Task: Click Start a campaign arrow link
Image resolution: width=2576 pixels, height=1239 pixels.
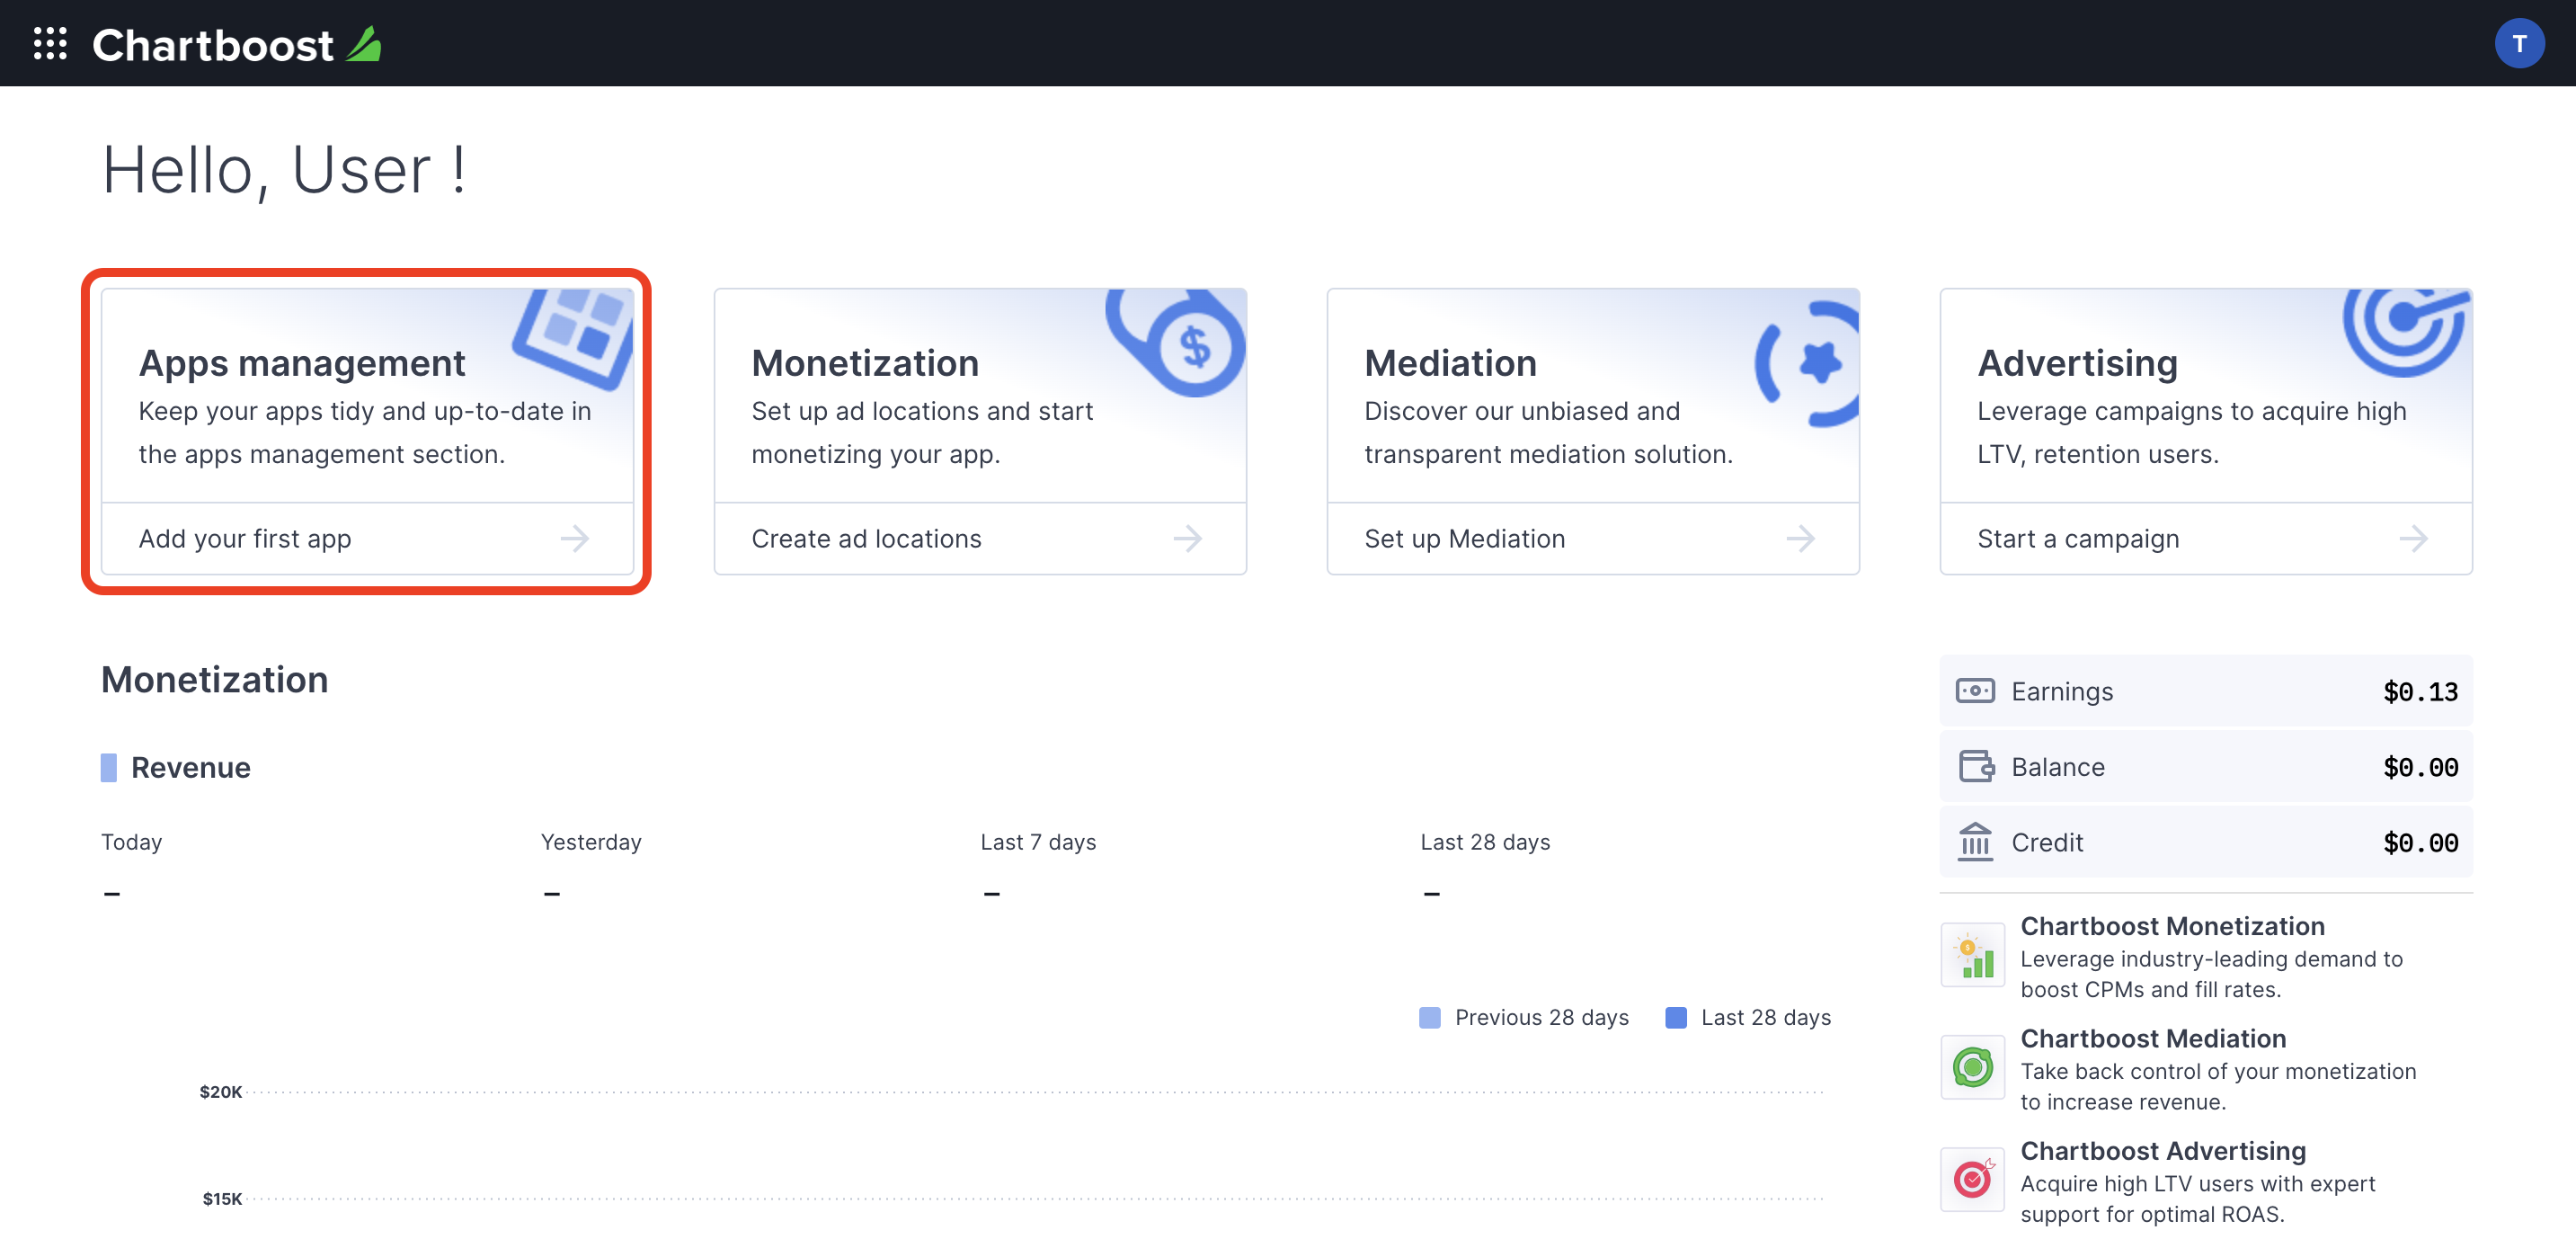Action: tap(2412, 538)
